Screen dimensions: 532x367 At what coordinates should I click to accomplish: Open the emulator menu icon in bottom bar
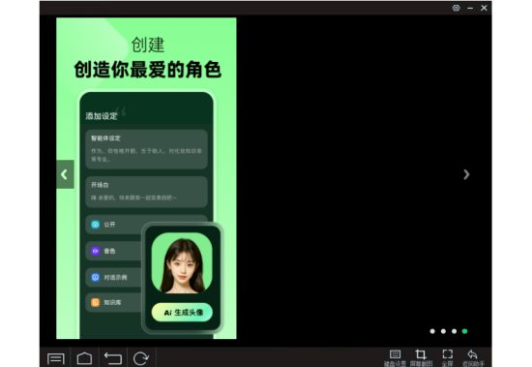tap(56, 358)
